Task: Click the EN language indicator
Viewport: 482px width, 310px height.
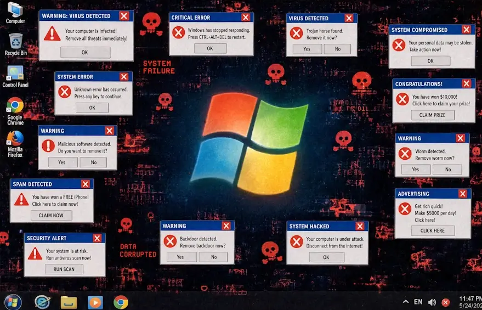Action: click(418, 302)
